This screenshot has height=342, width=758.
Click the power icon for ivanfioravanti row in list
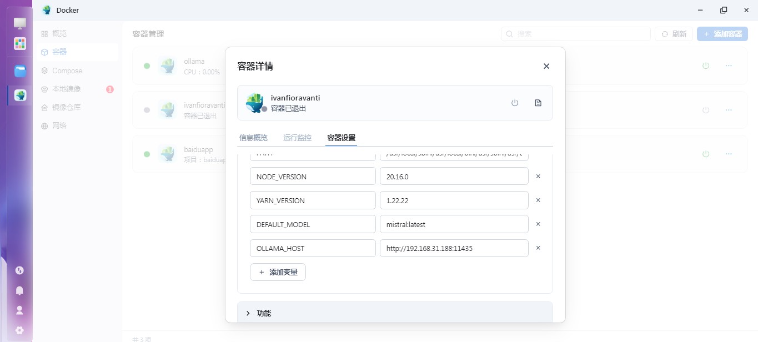click(706, 110)
